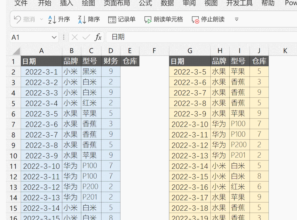Select row 7 header
This screenshot has height=220, width=297.
tap(13, 124)
